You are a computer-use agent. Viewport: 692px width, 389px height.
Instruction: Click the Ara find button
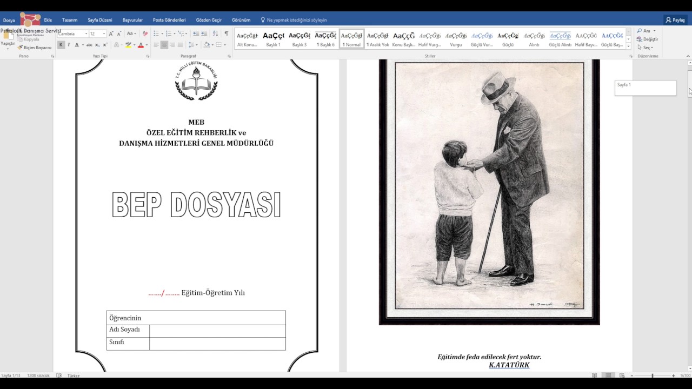(646, 31)
